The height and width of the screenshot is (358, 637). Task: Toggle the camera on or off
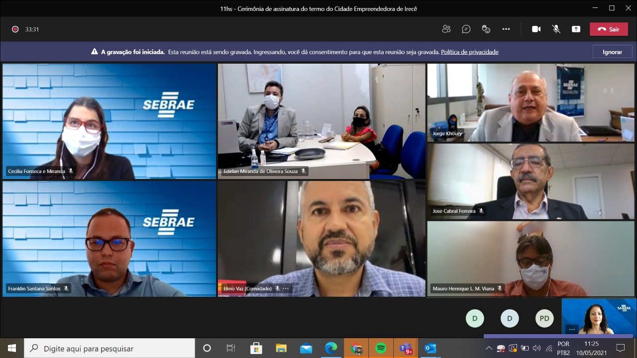(x=536, y=29)
